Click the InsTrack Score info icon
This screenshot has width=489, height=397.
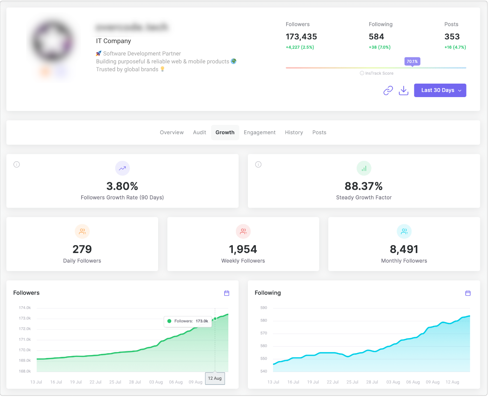pyautogui.click(x=362, y=73)
